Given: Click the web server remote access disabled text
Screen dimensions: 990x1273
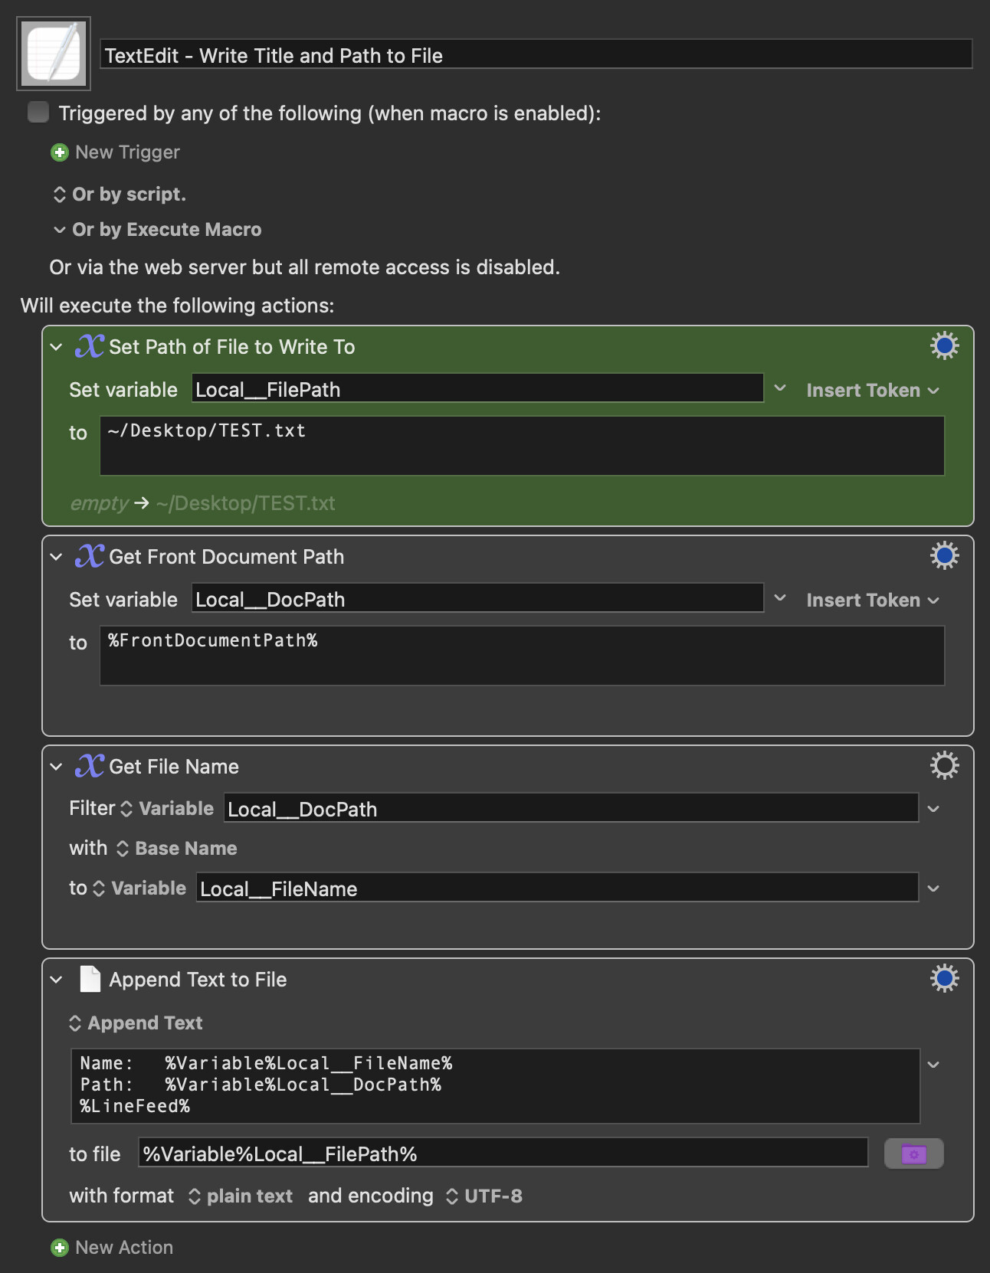Looking at the screenshot, I should [x=305, y=267].
